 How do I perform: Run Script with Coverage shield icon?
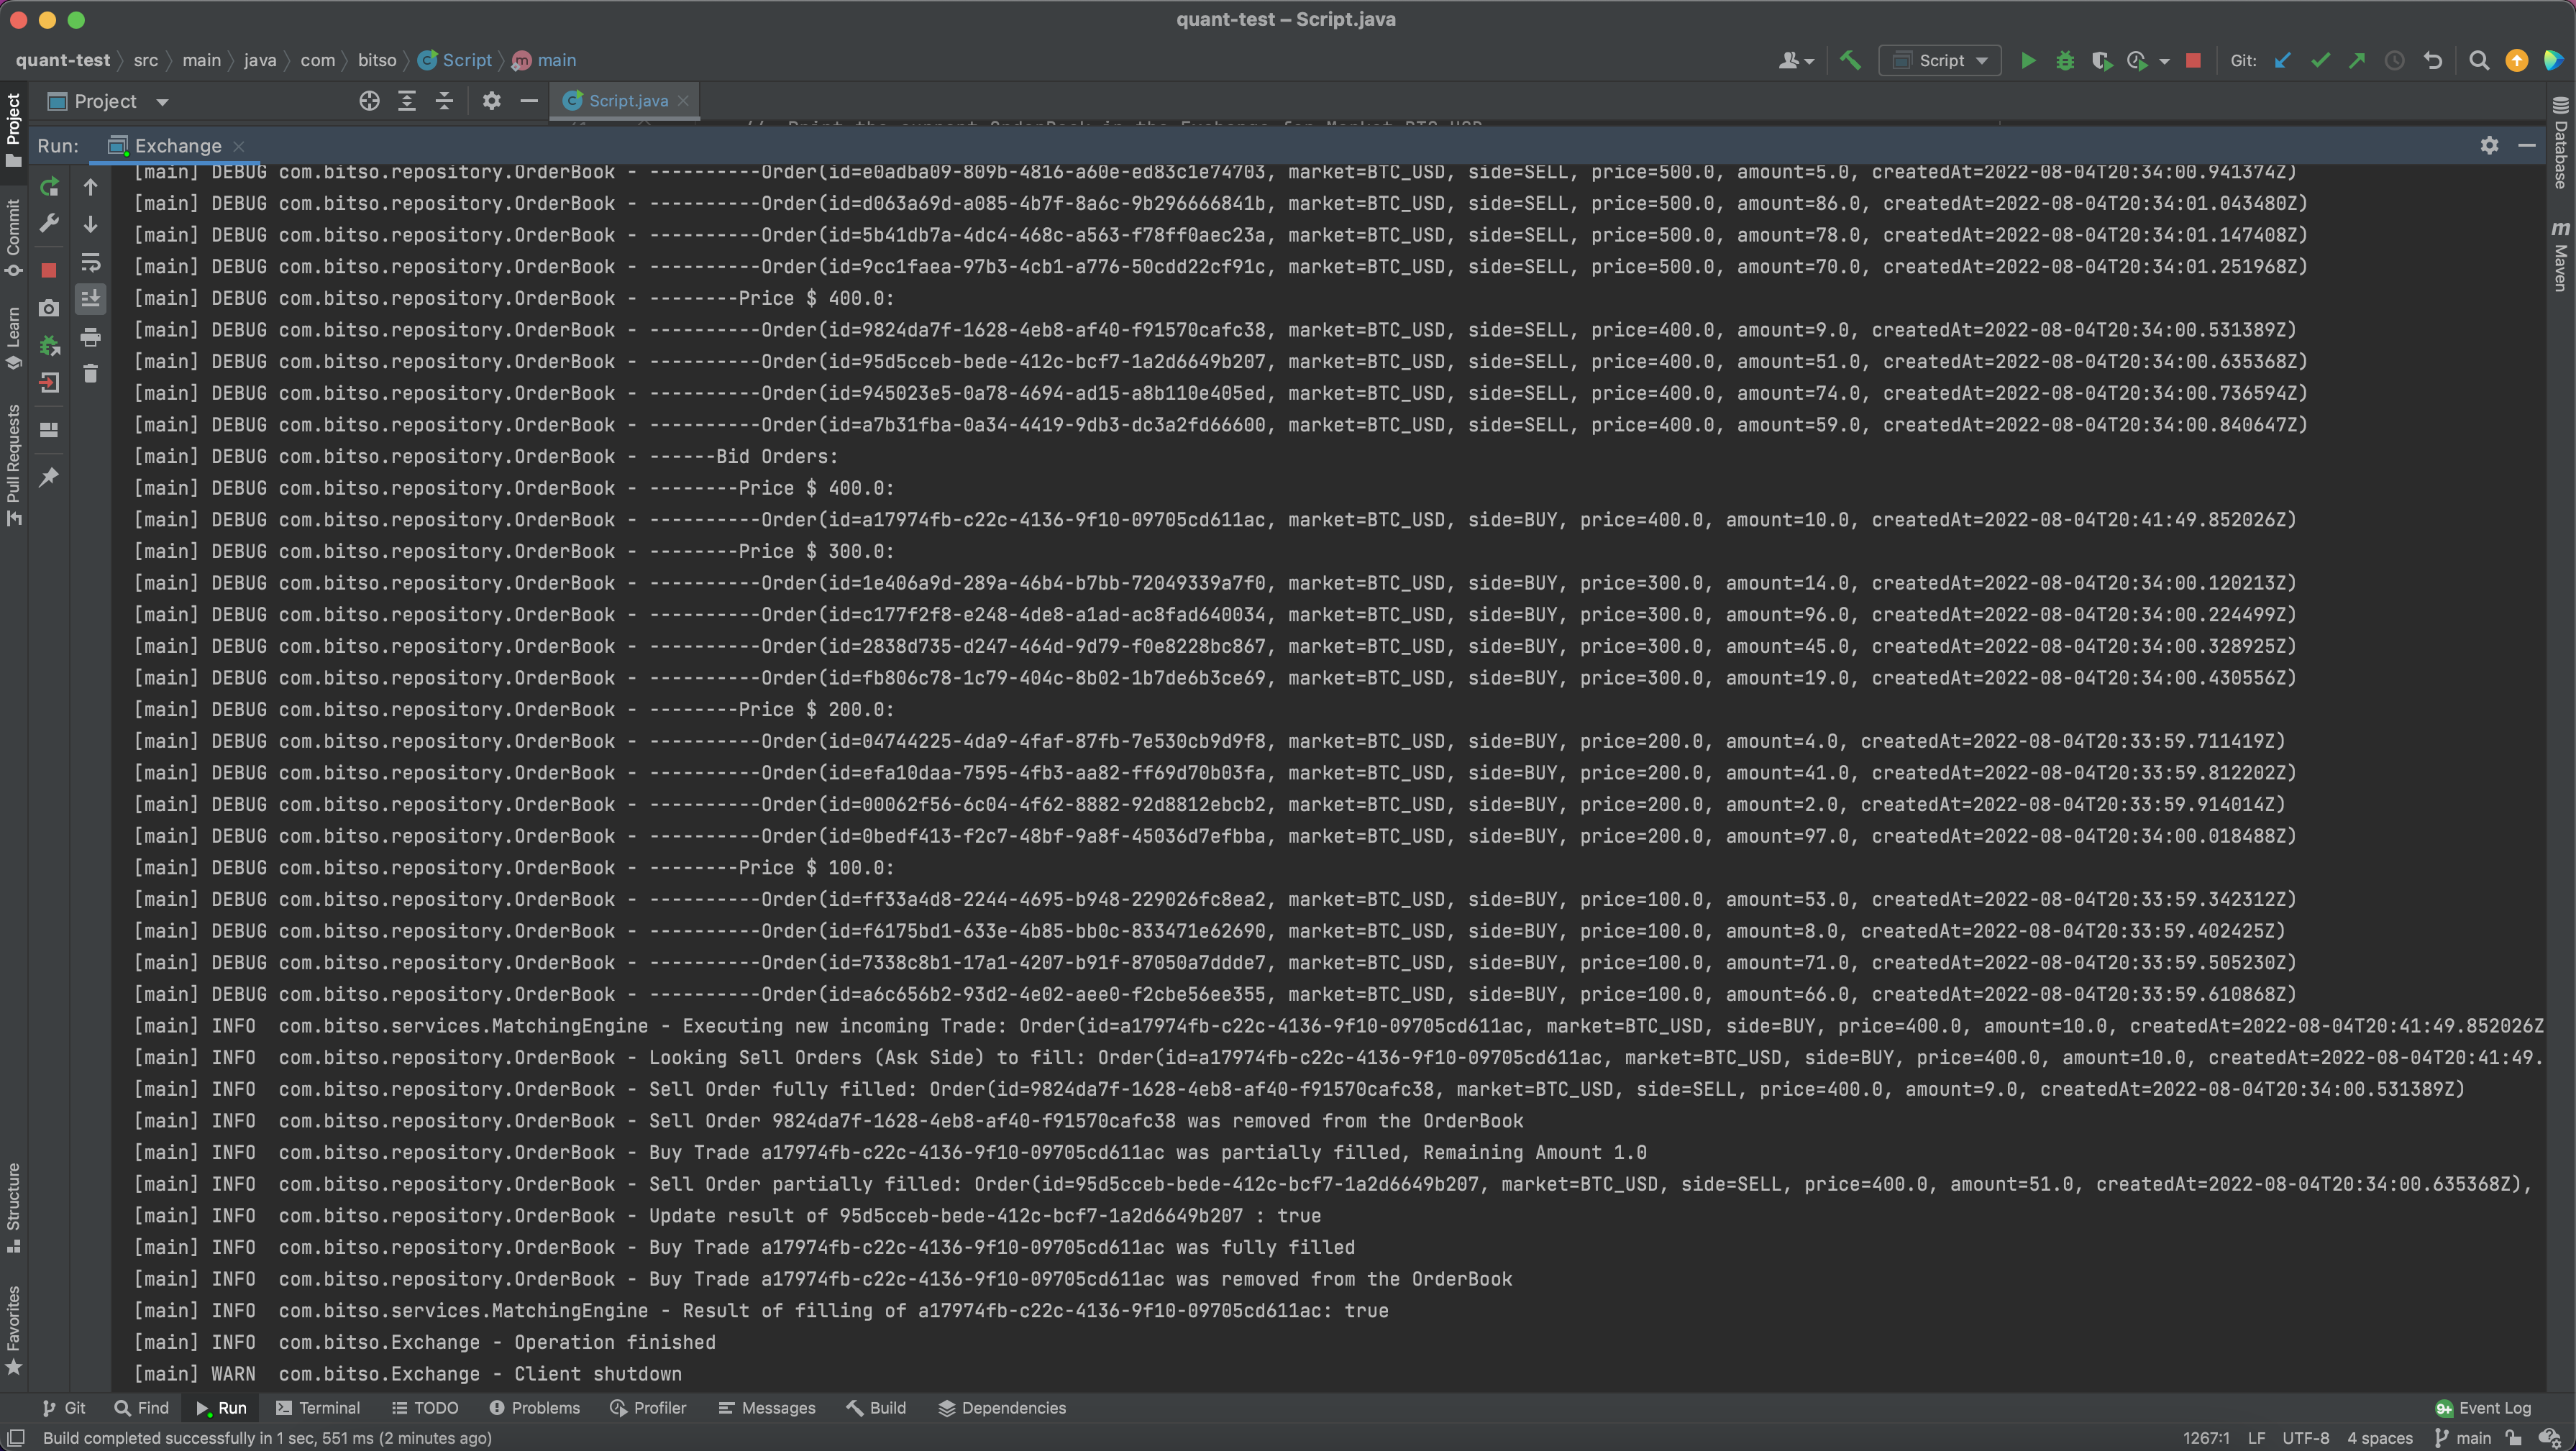tap(2101, 61)
